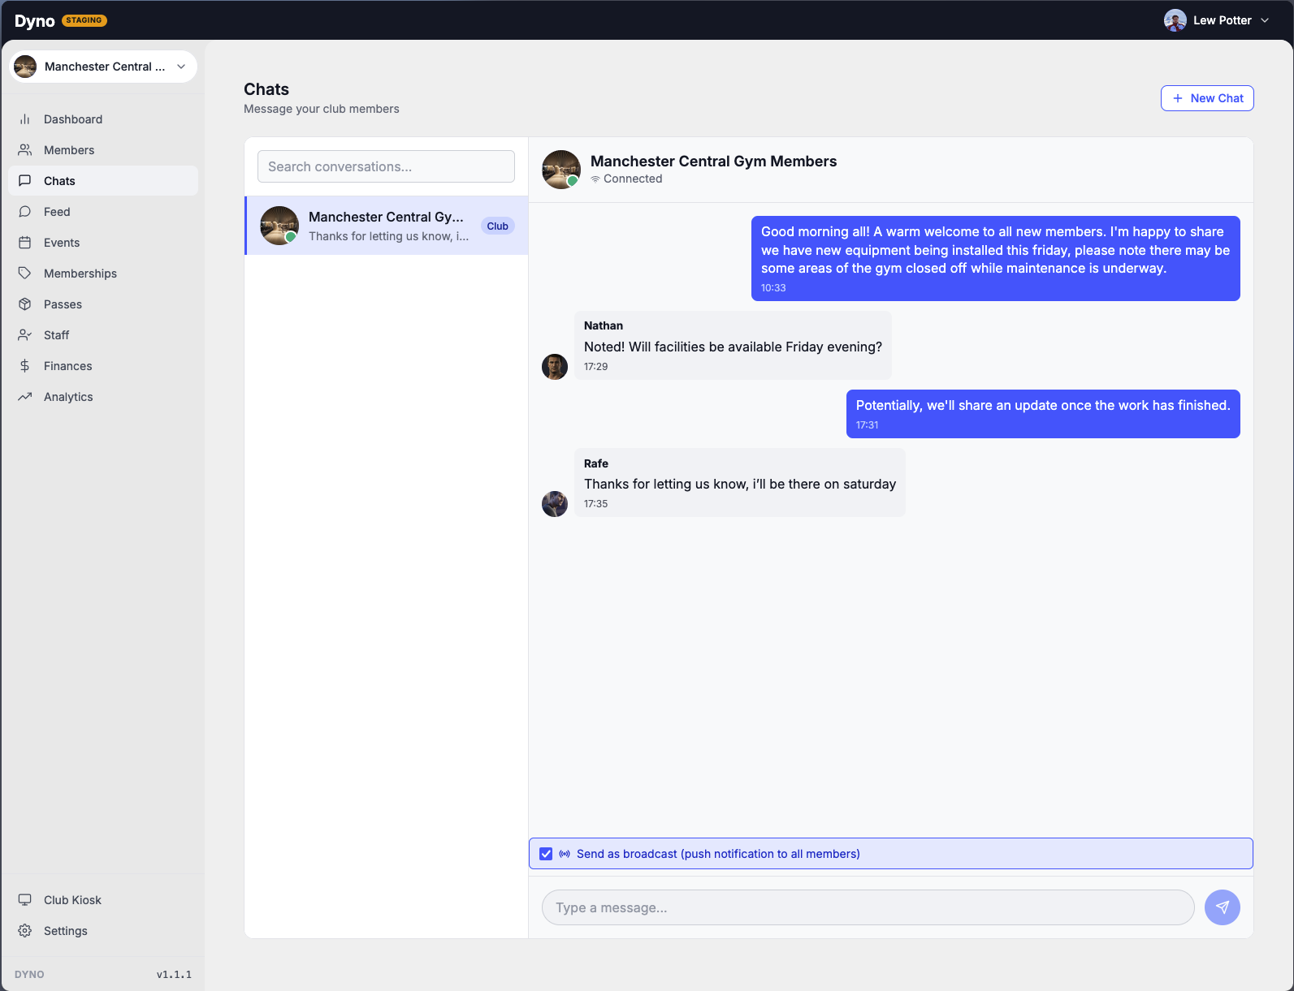Select Chats in the sidebar

[103, 181]
